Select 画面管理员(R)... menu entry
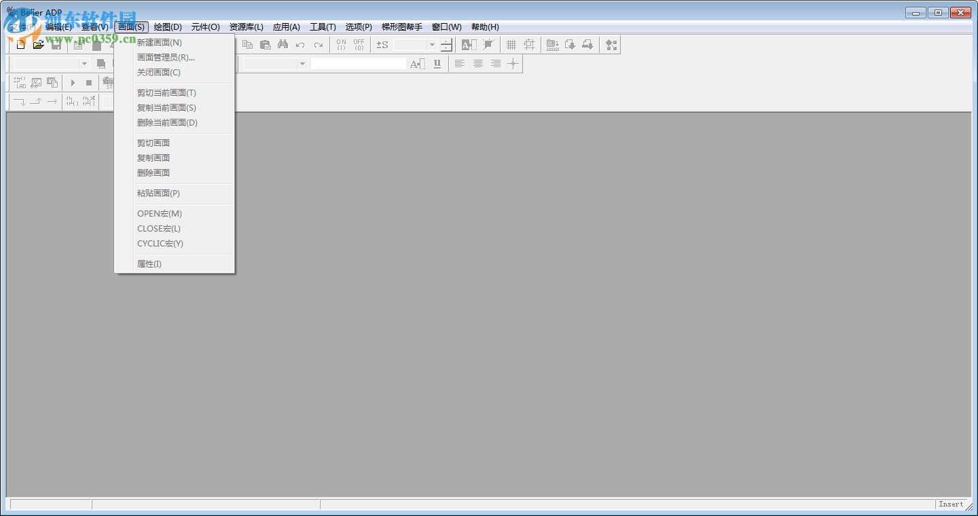The height and width of the screenshot is (516, 978). [175, 58]
